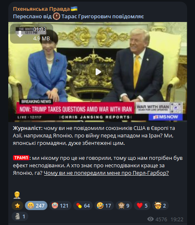Toggle the clown reaction with 121
This screenshot has width=195, height=225.
tap(60, 205)
